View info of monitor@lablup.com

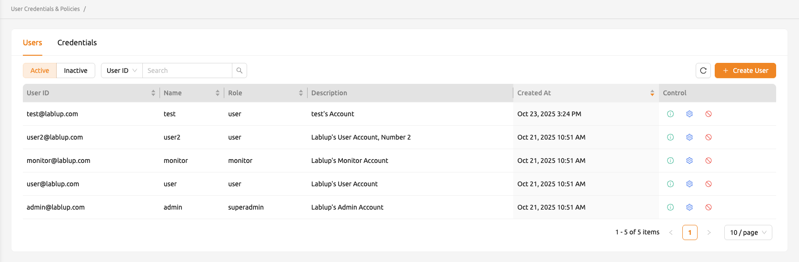tap(670, 161)
